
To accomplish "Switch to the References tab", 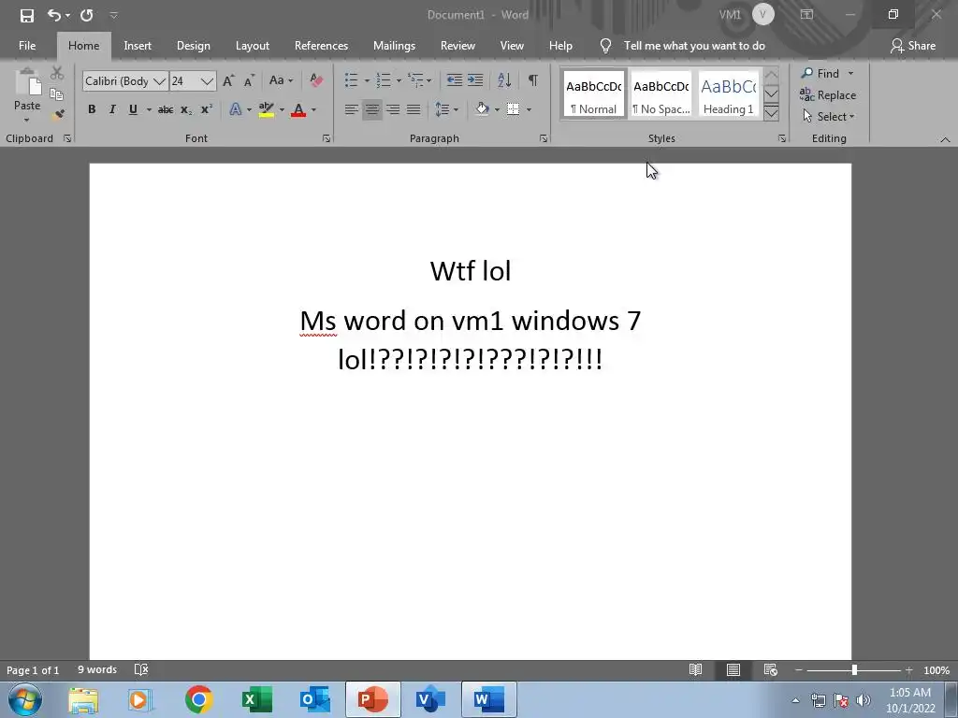I will pos(321,46).
